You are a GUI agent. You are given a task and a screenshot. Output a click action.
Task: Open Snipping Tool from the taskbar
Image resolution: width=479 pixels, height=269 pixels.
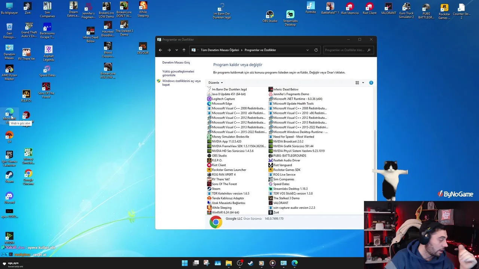pos(207,263)
